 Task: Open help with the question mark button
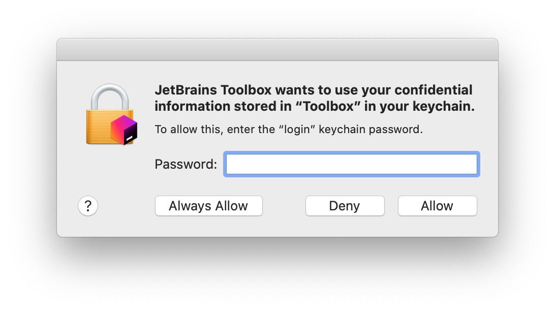88,206
